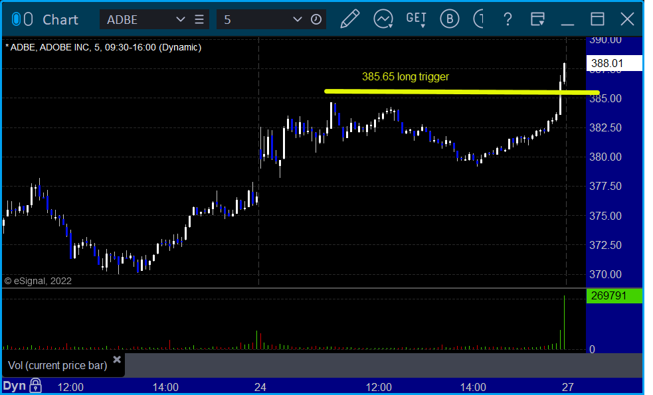Expand the ADBE symbol dropdown arrow
Screen dimensions: 653x395
pos(180,19)
